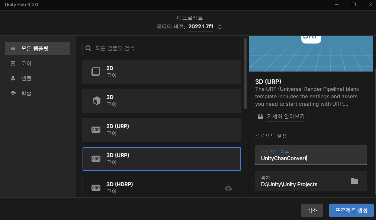Close the Unity Hub window
This screenshot has height=220, width=376.
370,5
